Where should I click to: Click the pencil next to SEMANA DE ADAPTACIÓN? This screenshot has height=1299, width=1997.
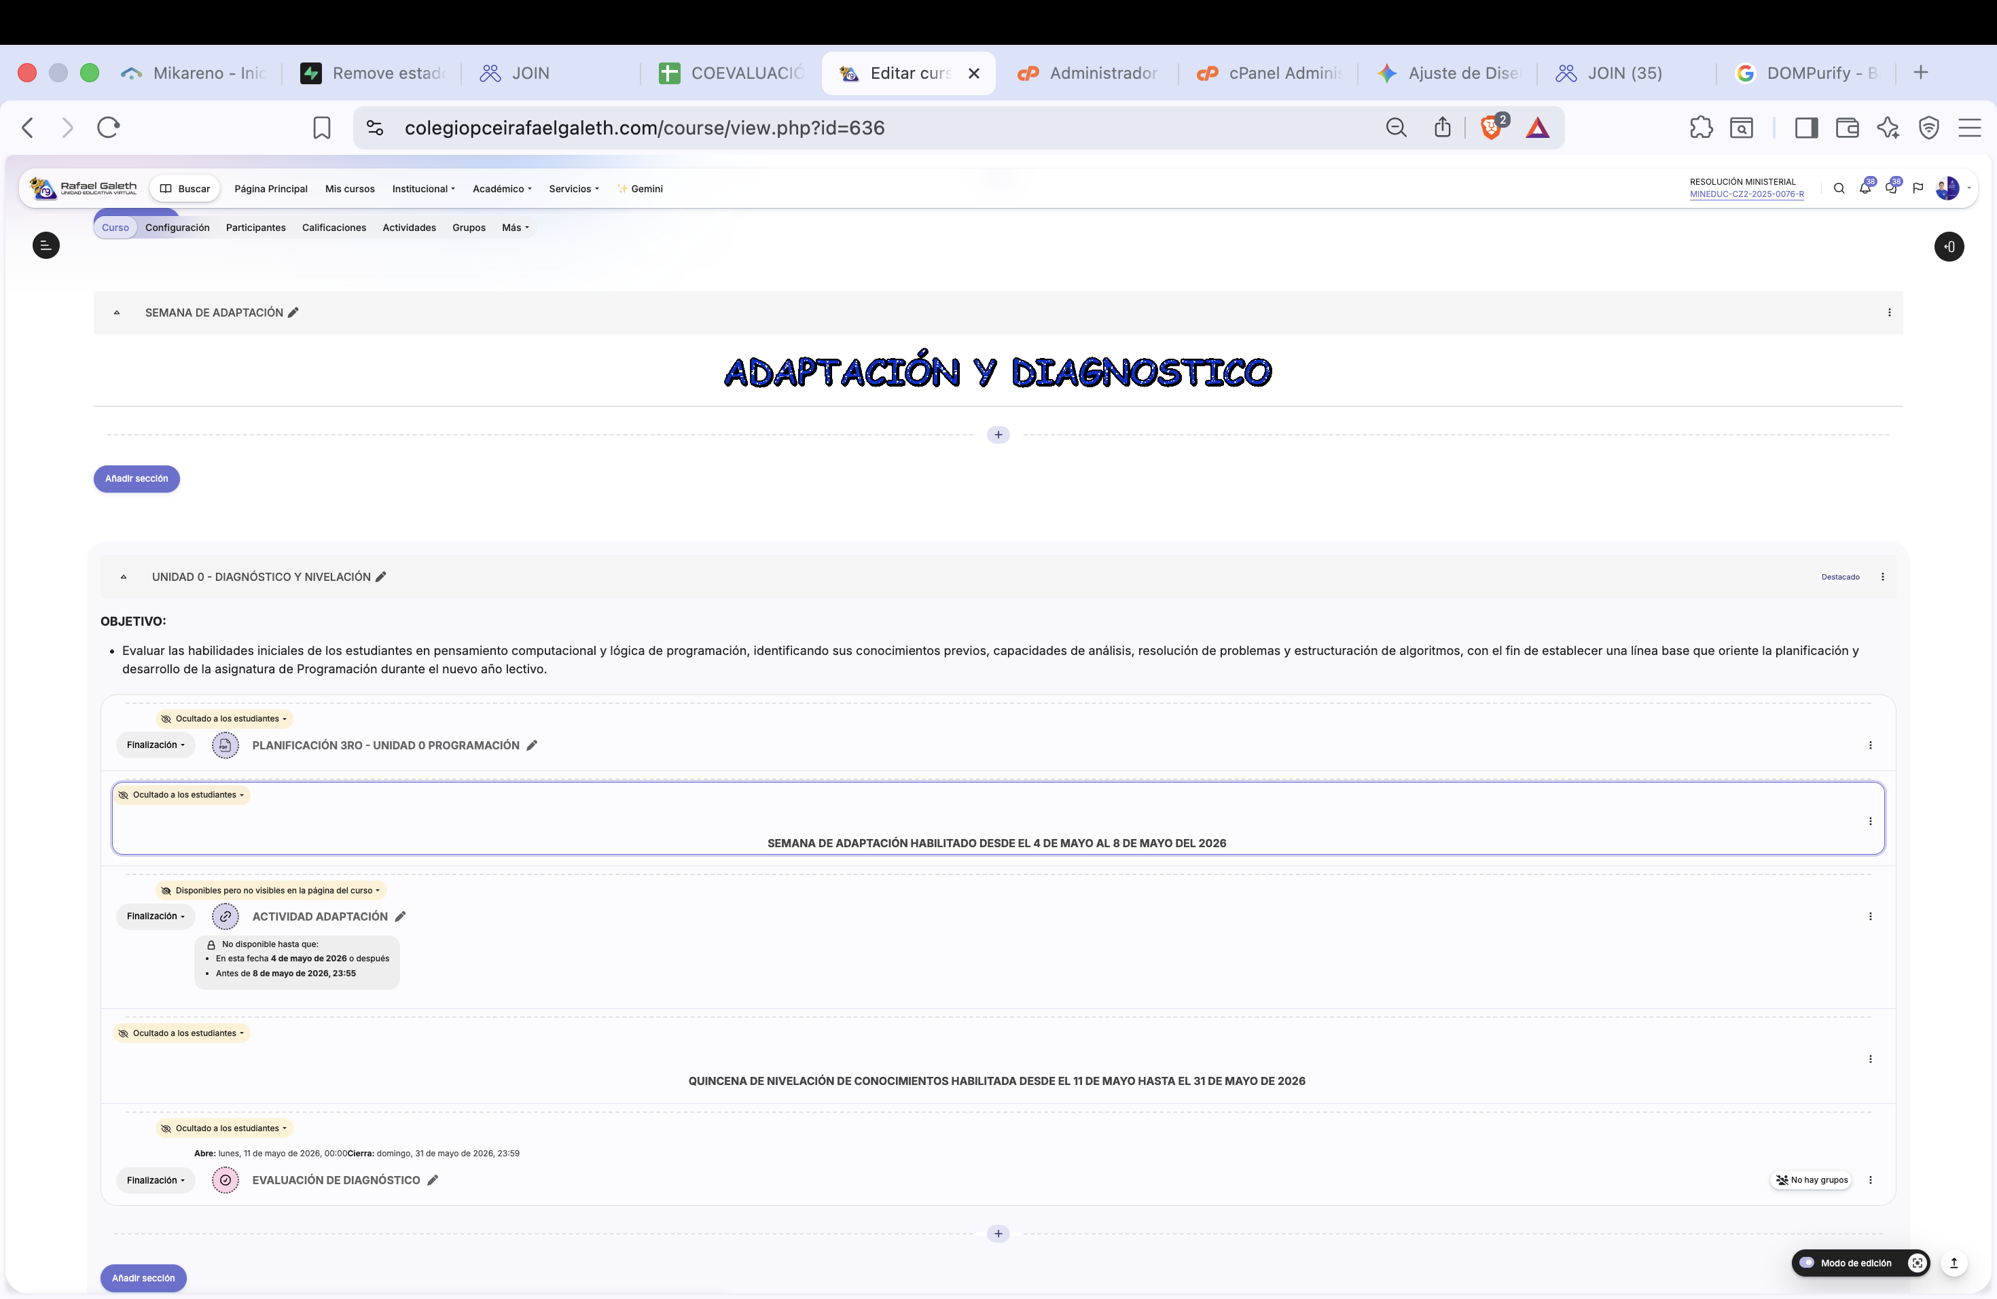click(x=293, y=312)
